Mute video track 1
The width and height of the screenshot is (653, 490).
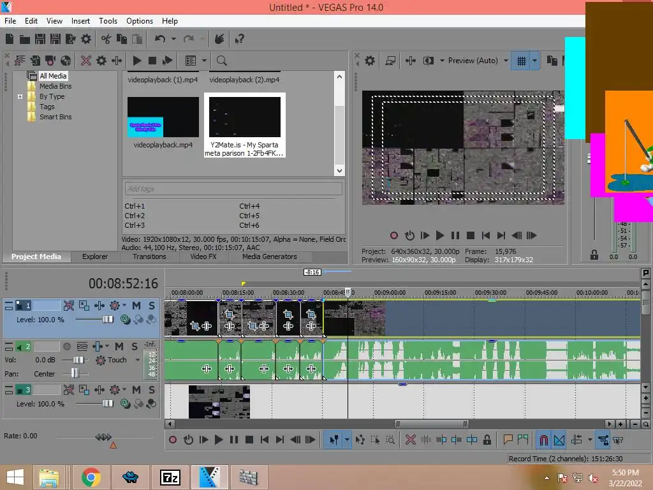tap(136, 306)
